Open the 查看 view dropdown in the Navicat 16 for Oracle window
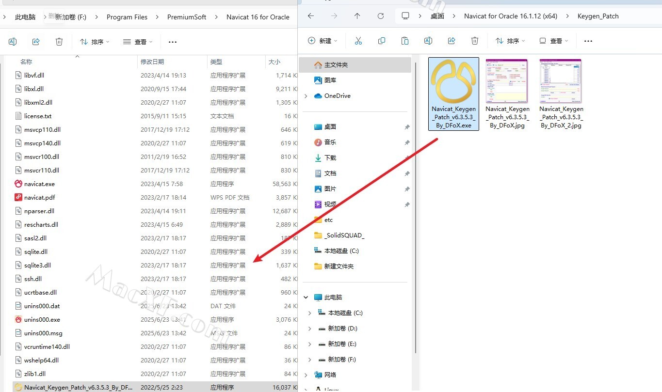 click(138, 42)
